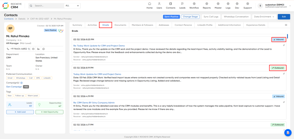Click the phone call icon beside number
Viewport: 294px width, 139px height.
point(8,49)
